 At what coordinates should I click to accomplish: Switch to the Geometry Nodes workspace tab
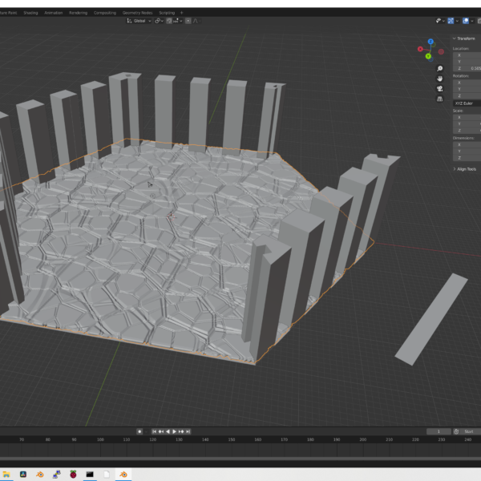(137, 13)
